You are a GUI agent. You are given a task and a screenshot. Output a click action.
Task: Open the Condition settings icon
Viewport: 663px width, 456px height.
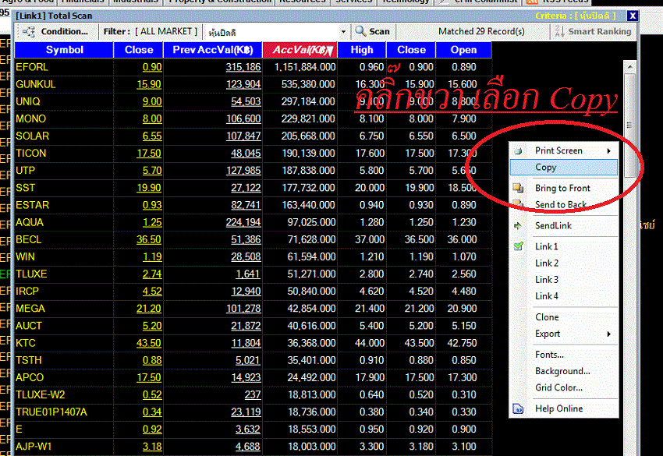click(29, 32)
